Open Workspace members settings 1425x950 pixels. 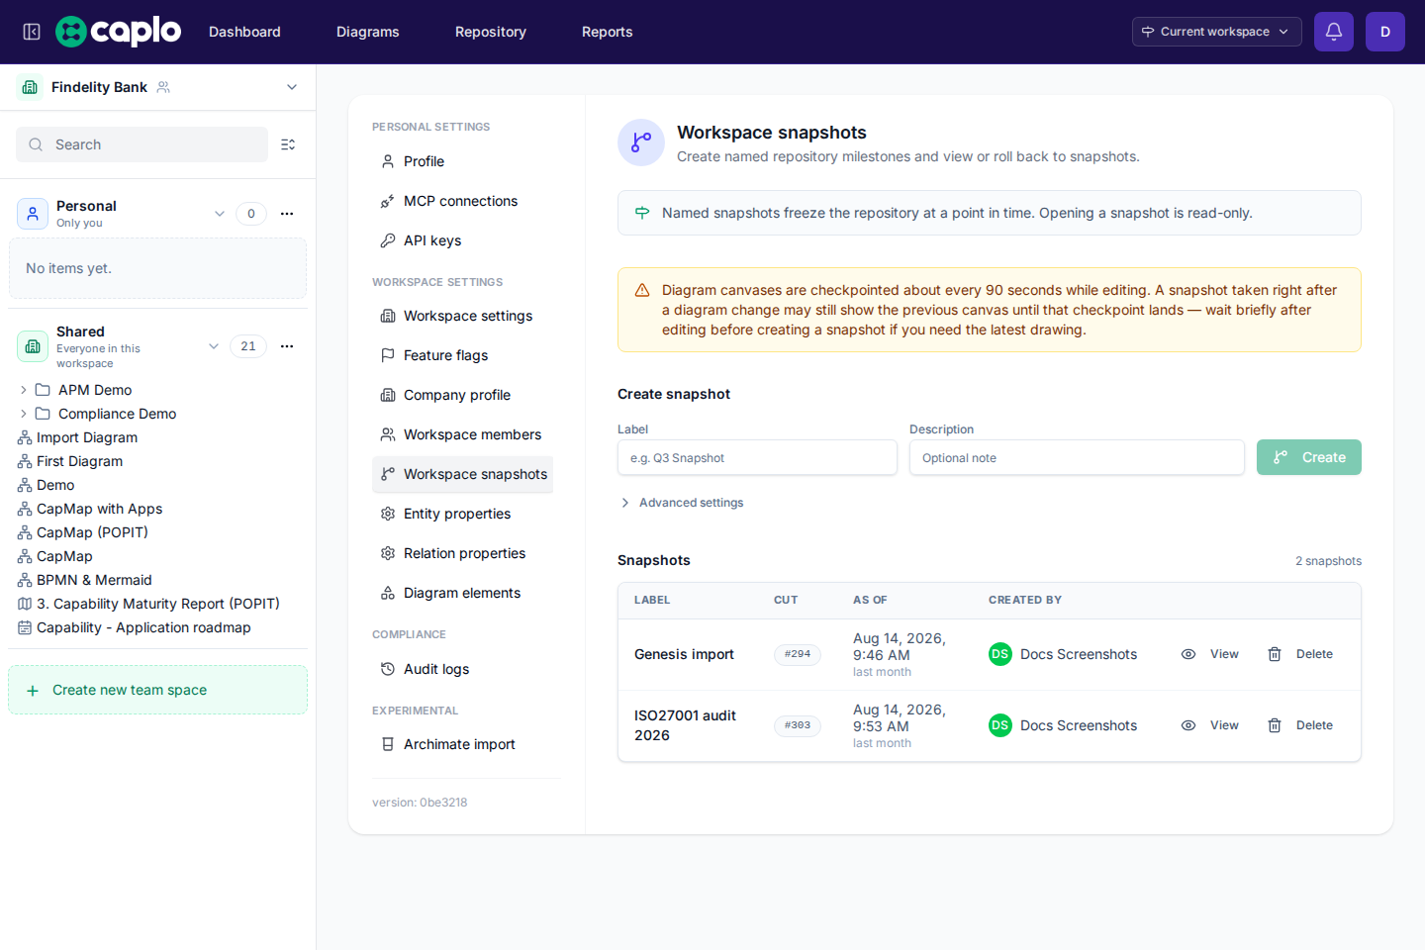pos(462,434)
